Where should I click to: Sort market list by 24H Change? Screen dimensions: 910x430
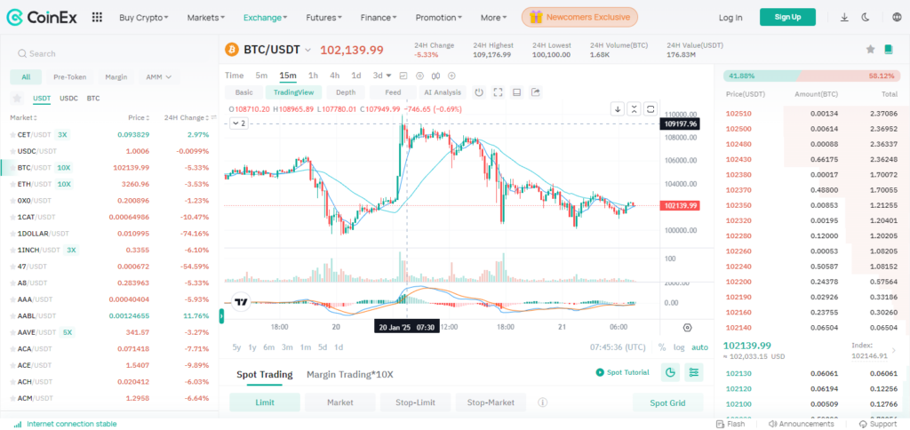pos(187,117)
